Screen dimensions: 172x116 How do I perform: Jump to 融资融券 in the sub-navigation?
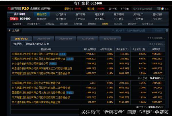click(132, 24)
